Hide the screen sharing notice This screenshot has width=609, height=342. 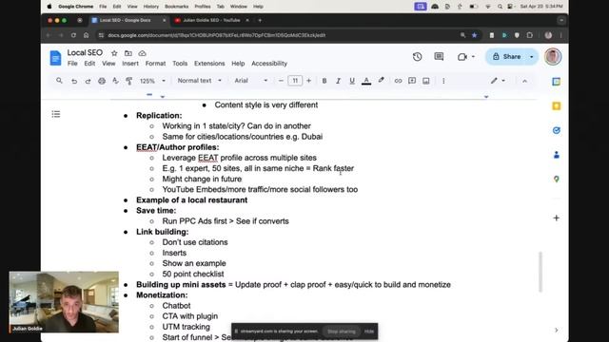click(x=369, y=332)
